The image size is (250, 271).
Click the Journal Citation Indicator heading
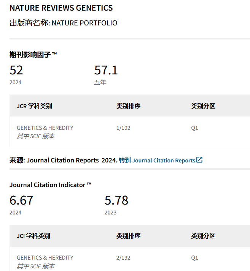click(50, 185)
